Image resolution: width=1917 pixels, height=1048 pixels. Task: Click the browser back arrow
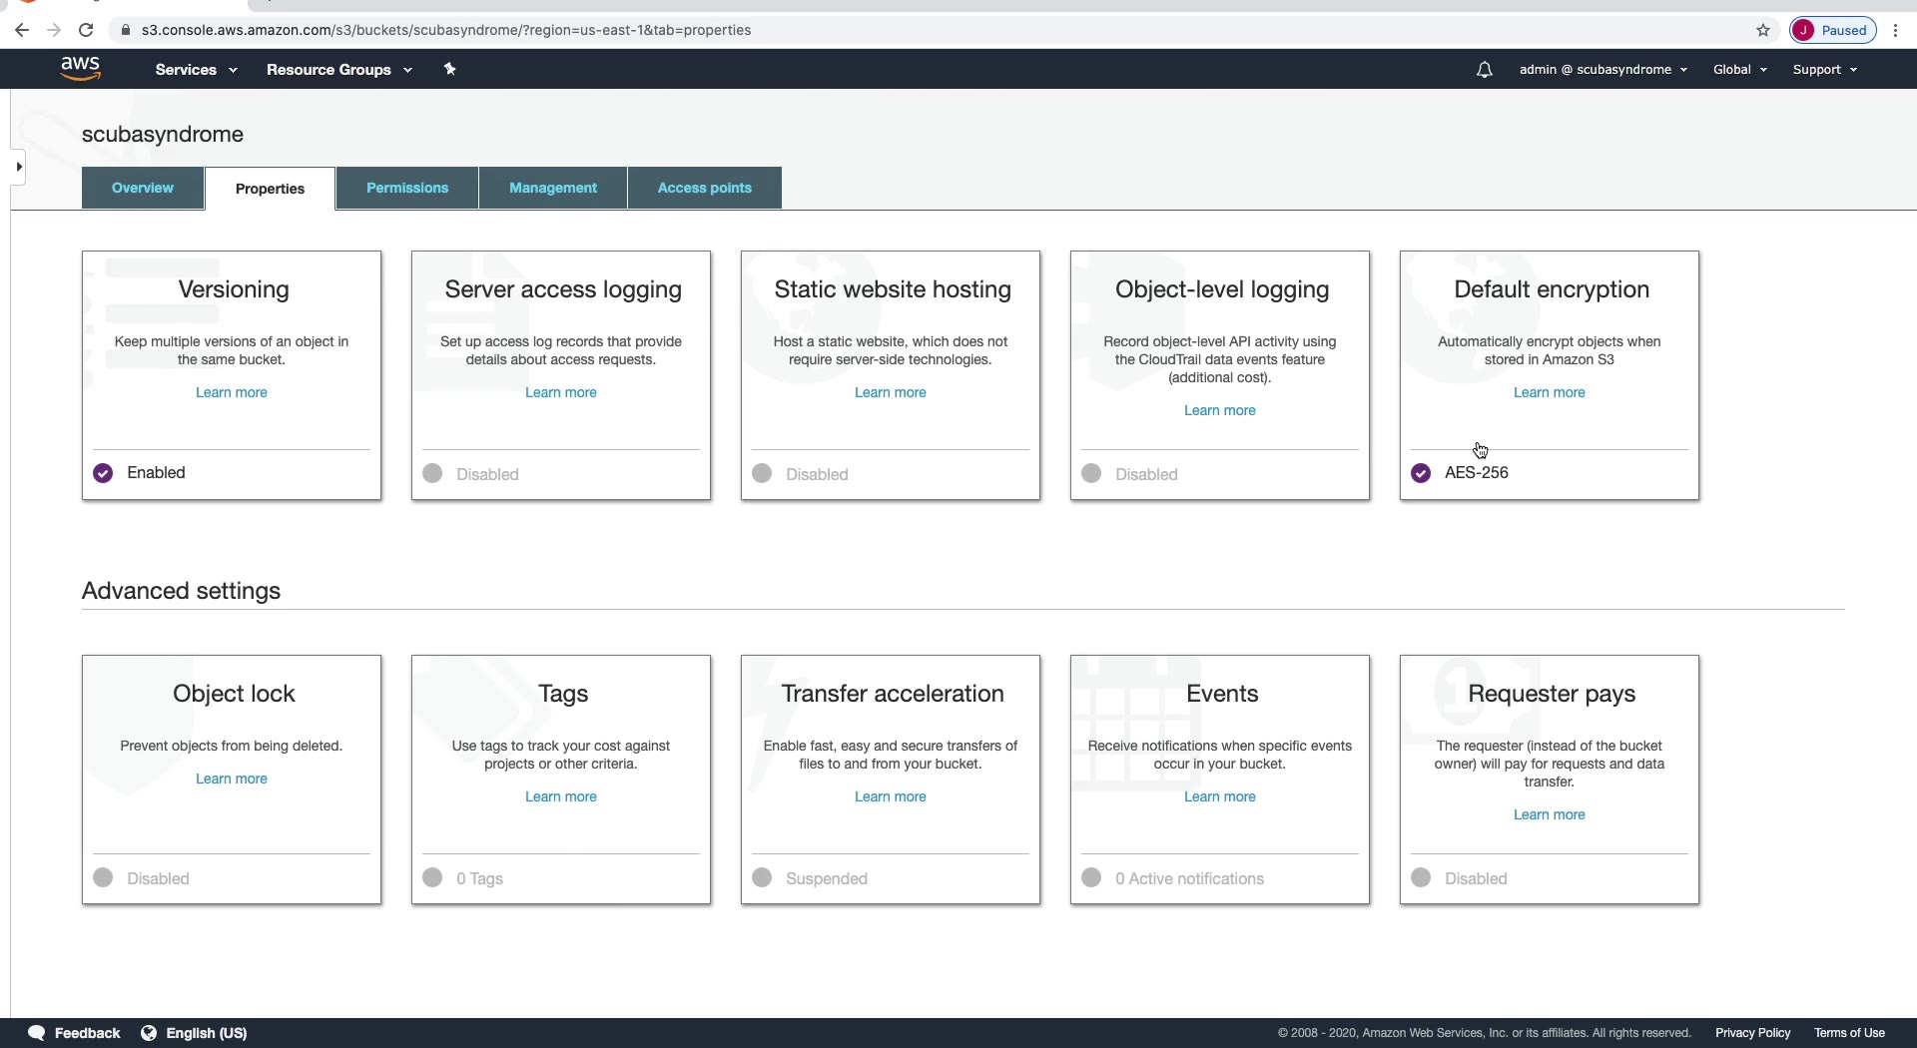22,30
